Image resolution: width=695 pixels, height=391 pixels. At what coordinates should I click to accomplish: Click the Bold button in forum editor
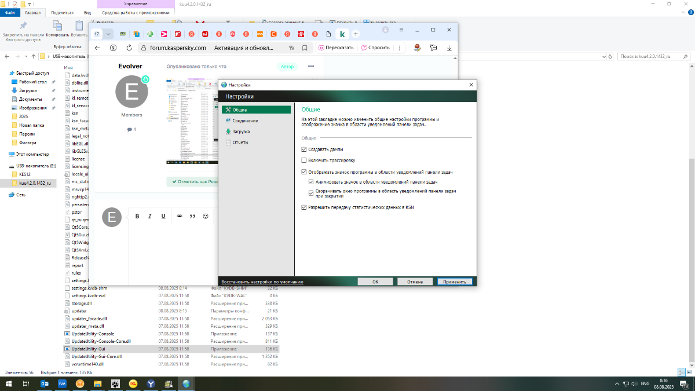pos(137,216)
